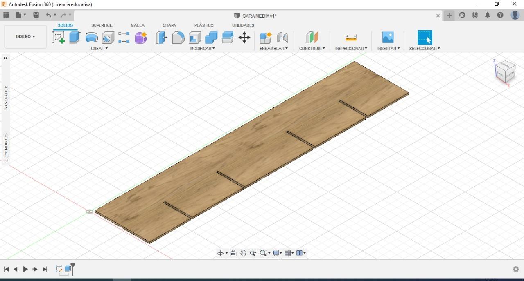This screenshot has width=524, height=281.
Task: Open the COMENTARIOS side panel
Action: pos(6,147)
